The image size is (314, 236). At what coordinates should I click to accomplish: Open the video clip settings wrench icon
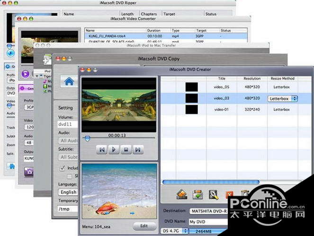point(214,194)
